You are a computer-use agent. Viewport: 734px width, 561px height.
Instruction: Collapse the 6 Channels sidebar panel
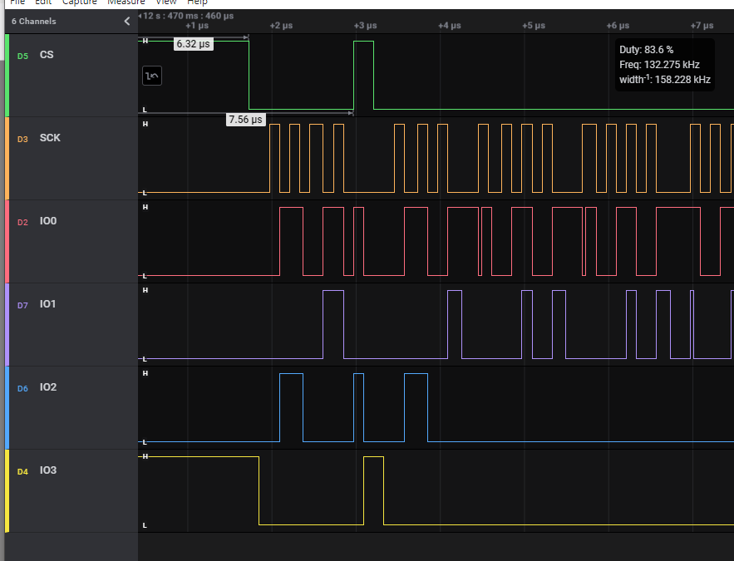coord(127,21)
